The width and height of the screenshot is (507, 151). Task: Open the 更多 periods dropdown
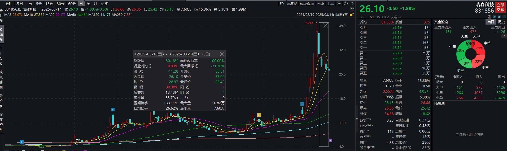104,4
